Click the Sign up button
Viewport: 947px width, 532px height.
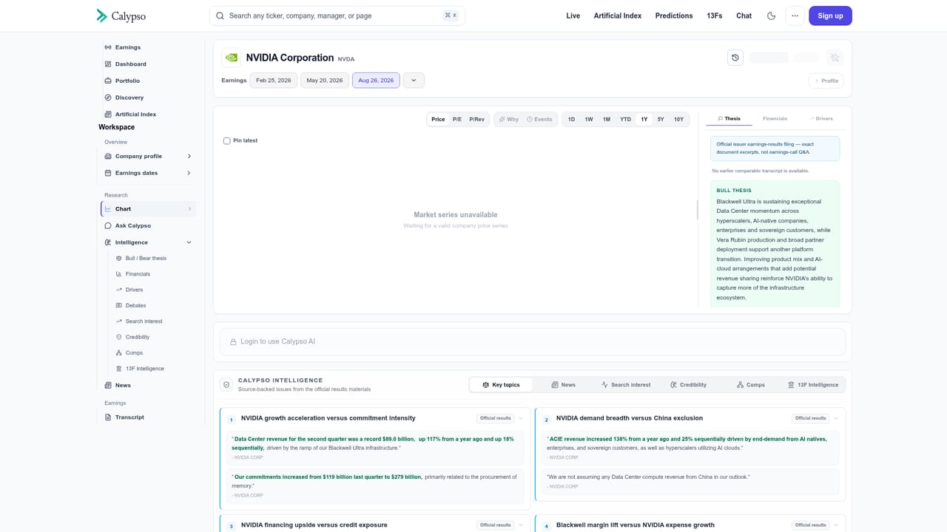(830, 16)
